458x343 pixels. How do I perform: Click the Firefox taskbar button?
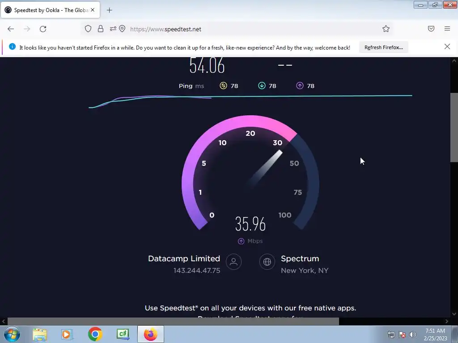coord(151,334)
